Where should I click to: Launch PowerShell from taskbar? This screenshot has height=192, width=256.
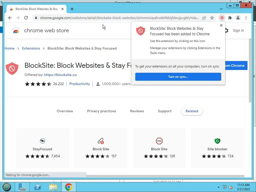point(38,187)
